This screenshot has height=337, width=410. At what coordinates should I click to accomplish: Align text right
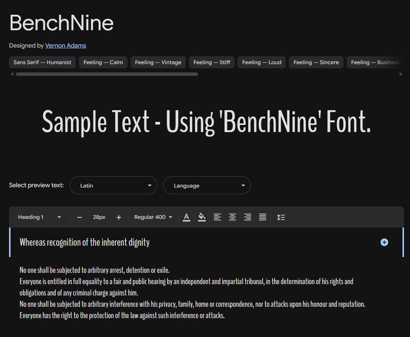[247, 217]
